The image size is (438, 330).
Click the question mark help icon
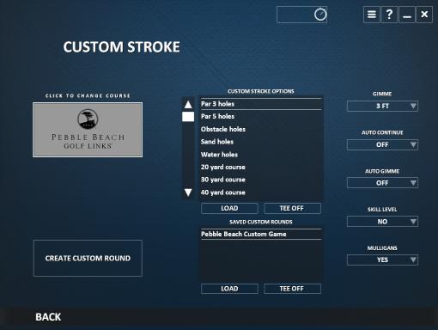[389, 15]
